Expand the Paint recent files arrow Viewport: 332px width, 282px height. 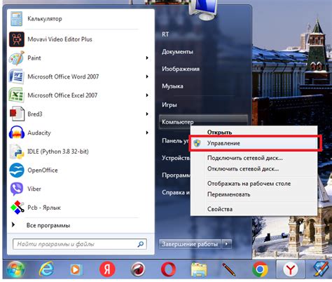pos(147,58)
